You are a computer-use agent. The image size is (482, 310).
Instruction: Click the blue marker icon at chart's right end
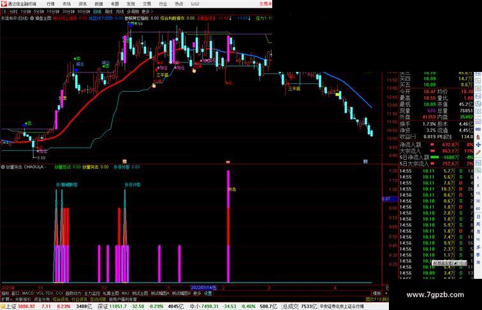[365, 162]
